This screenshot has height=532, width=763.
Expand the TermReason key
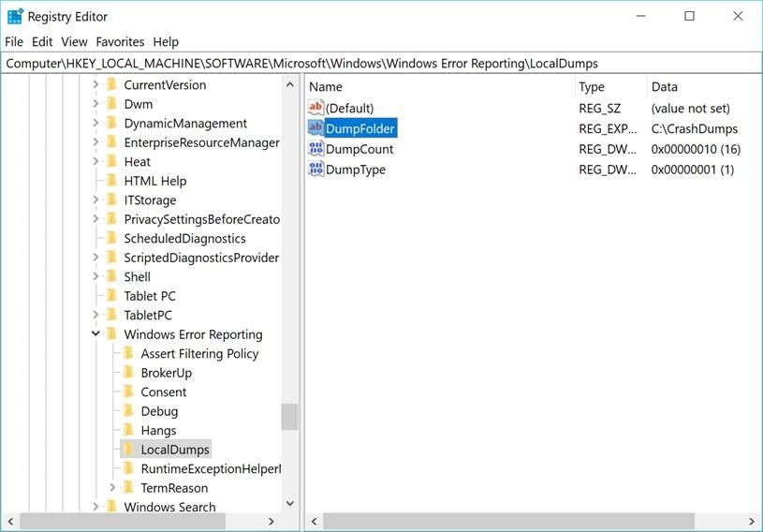coord(112,488)
